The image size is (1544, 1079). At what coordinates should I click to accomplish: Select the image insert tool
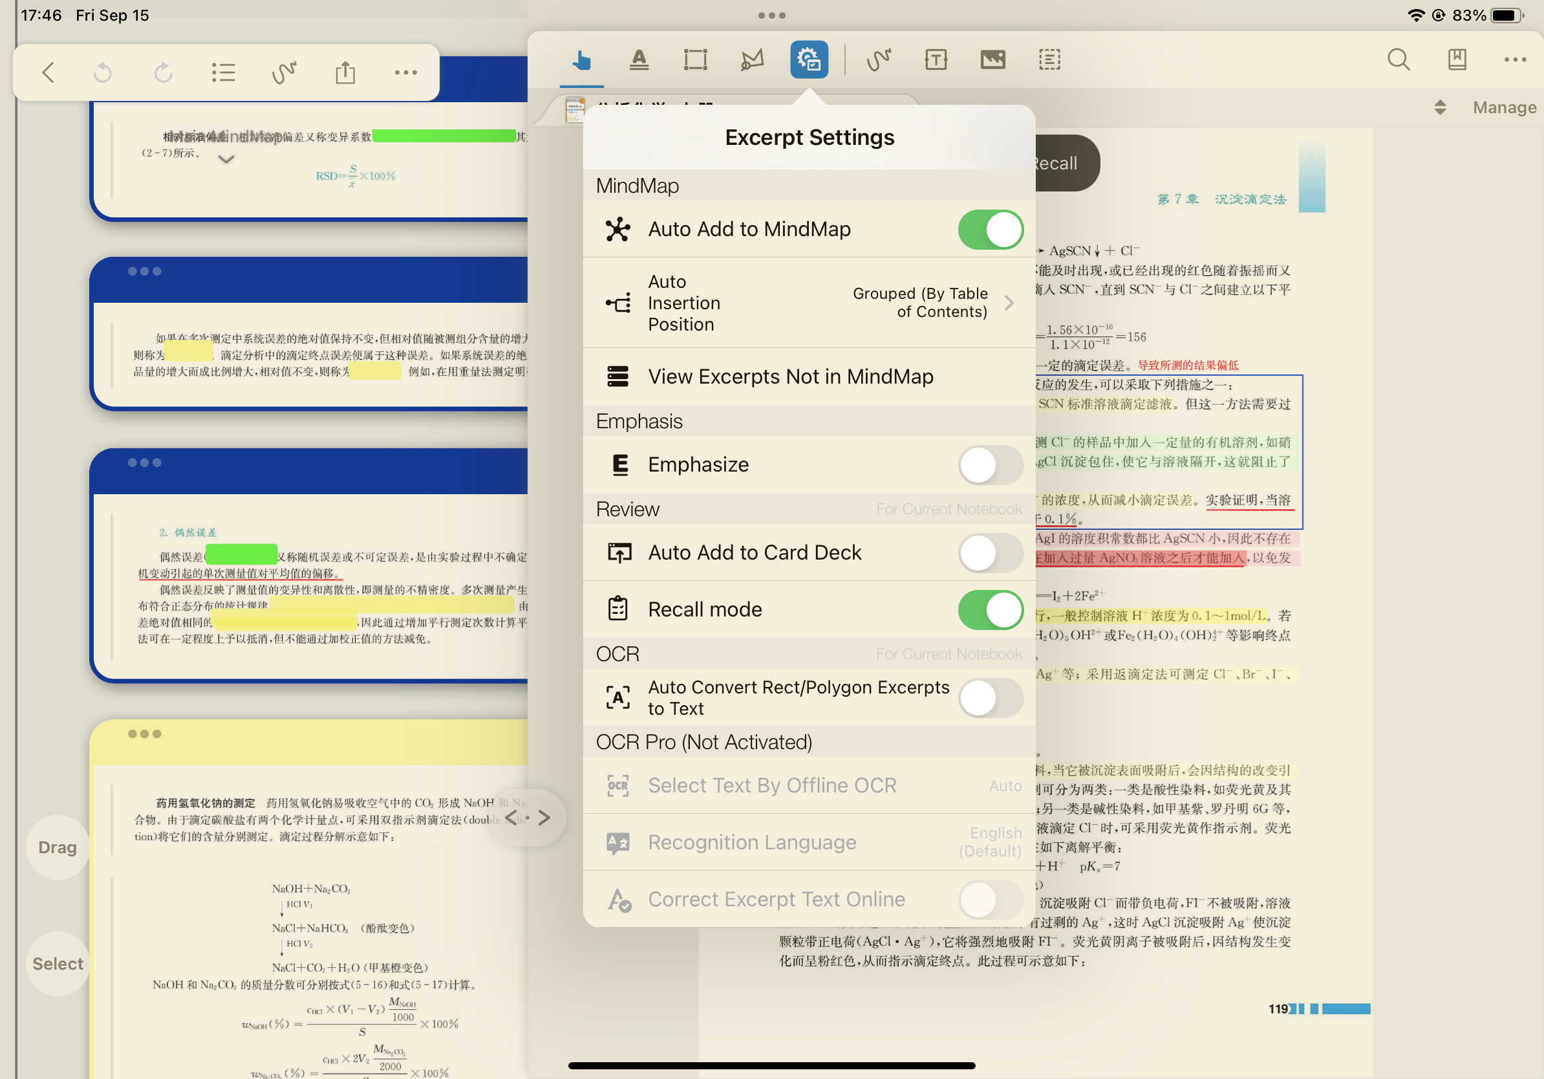click(992, 60)
